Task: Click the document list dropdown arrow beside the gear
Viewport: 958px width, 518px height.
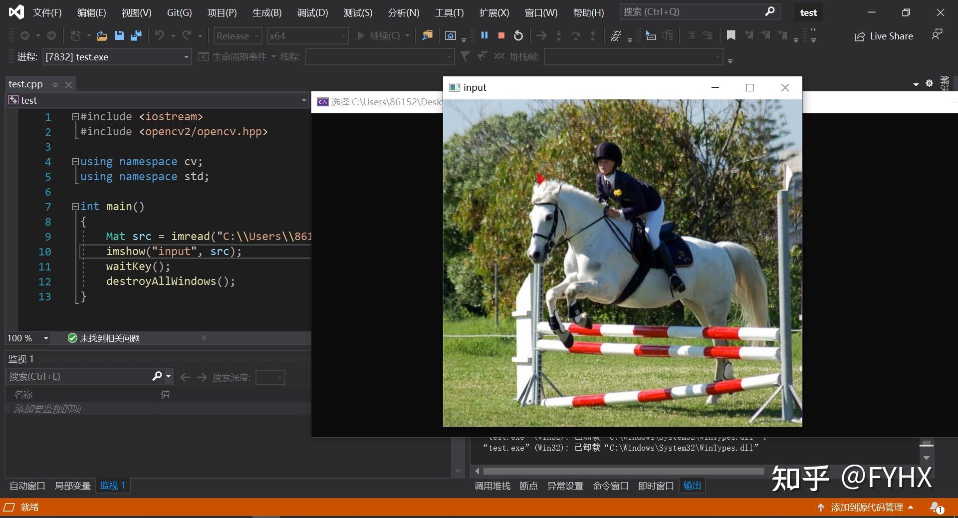Action: 916,84
